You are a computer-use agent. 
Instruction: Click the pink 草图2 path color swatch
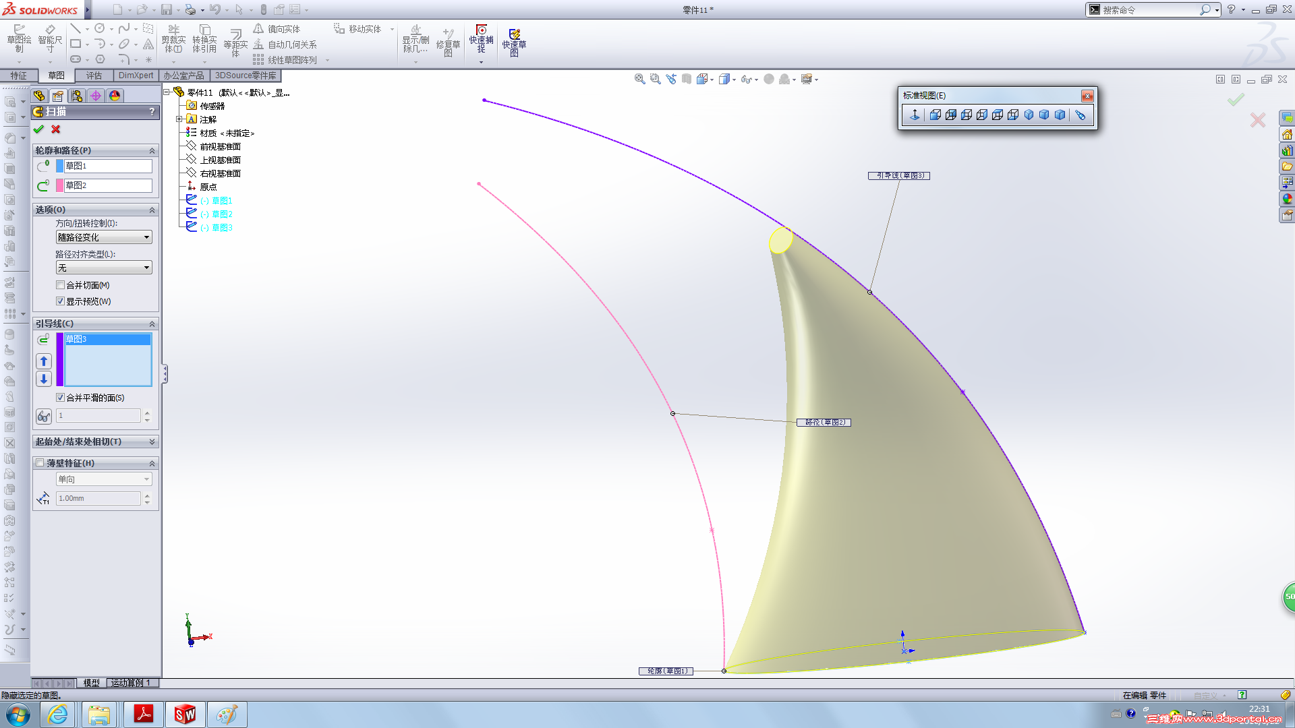(59, 185)
